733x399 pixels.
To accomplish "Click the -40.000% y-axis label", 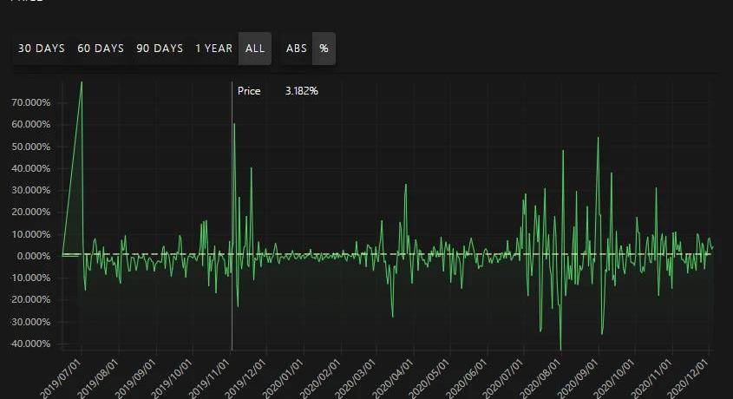I will 31,344.
